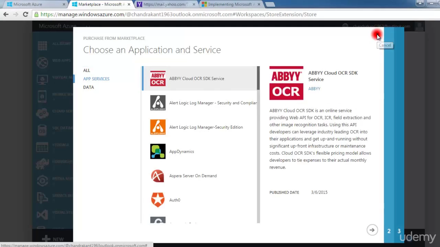
Task: Click published date value 3/6/2015
Action: tap(319, 192)
